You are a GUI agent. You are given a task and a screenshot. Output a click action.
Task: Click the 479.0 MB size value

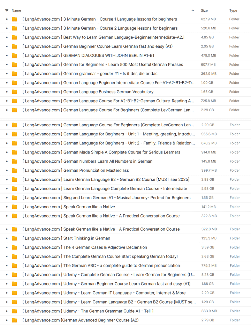208,55
